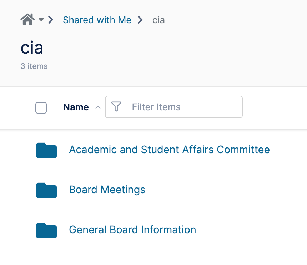Click chevron between Home and Shared with Me
This screenshot has width=307, height=265.
[51, 20]
